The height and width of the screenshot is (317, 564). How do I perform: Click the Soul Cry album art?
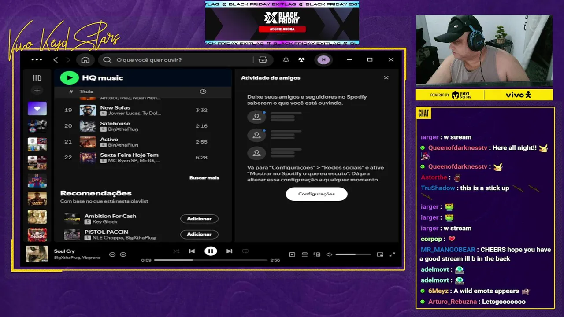[37, 254]
